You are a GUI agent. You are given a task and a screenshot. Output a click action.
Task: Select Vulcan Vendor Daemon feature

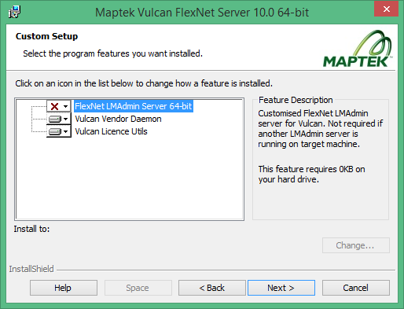(118, 119)
